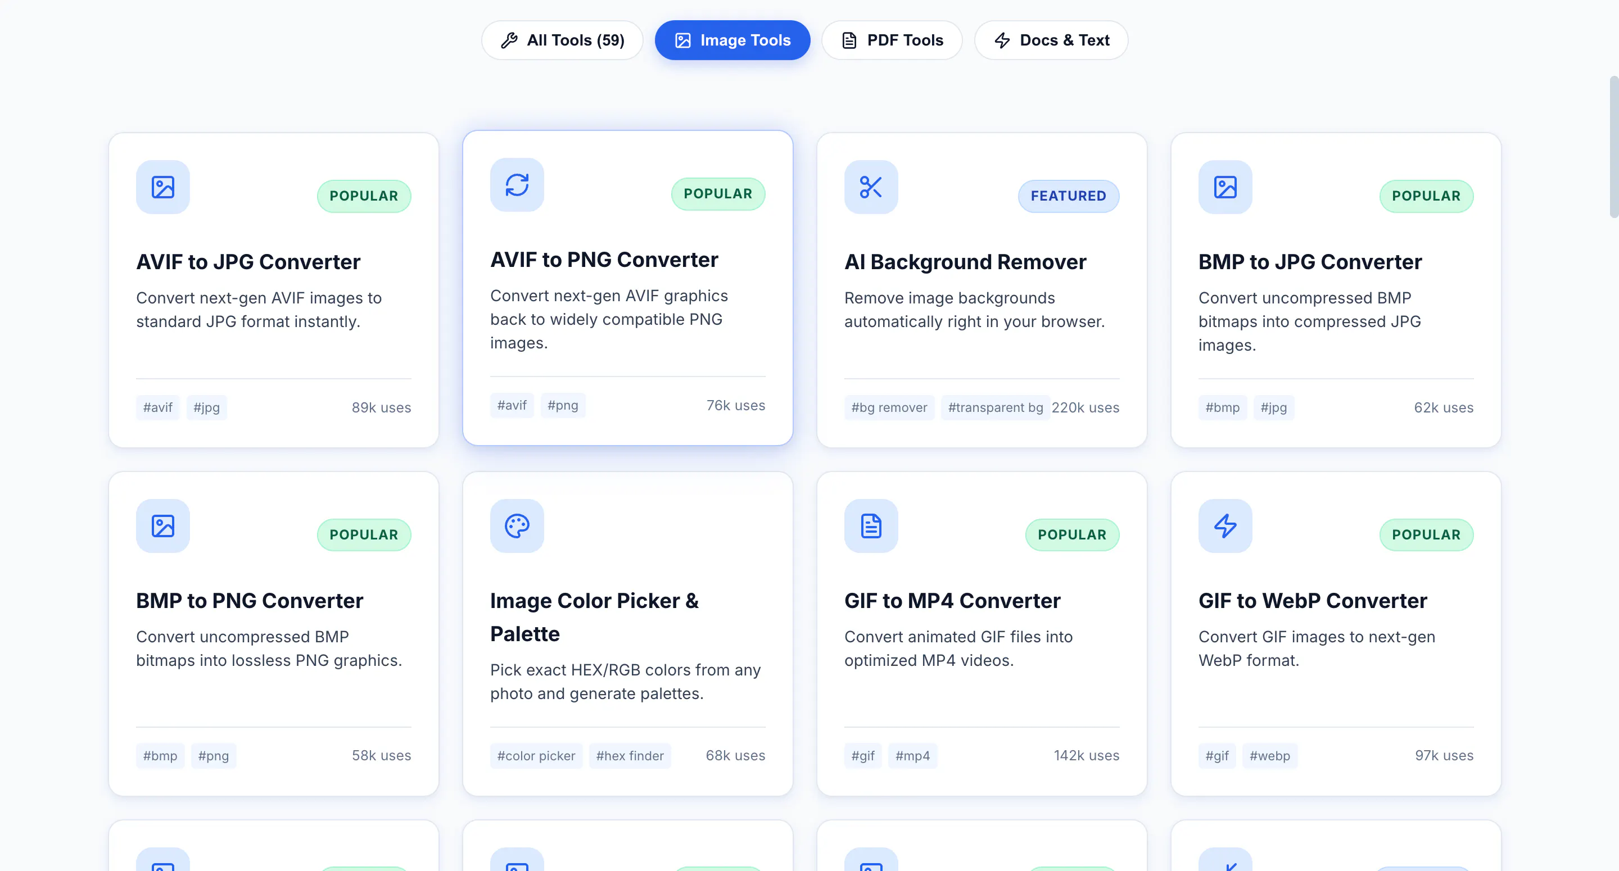1619x871 pixels.
Task: Click POPULAR badge on GIF to WebP card
Action: 1426,535
